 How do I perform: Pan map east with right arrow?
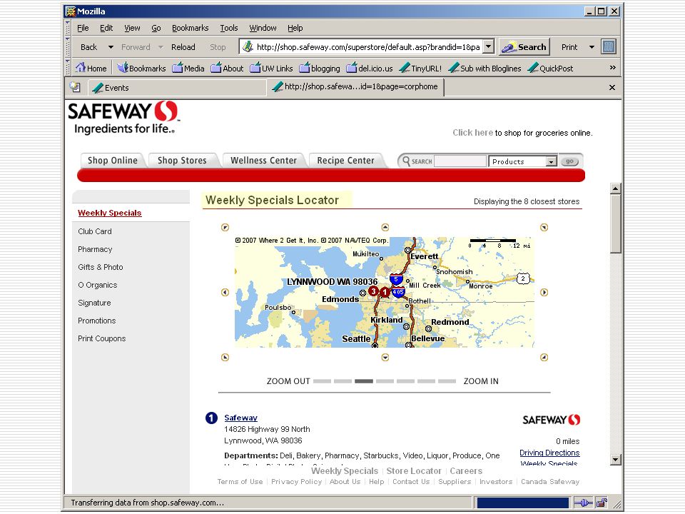click(x=544, y=293)
